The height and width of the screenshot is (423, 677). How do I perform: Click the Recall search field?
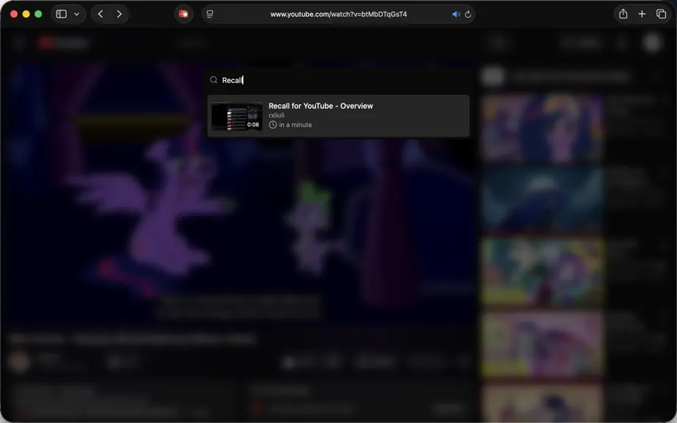[338, 80]
